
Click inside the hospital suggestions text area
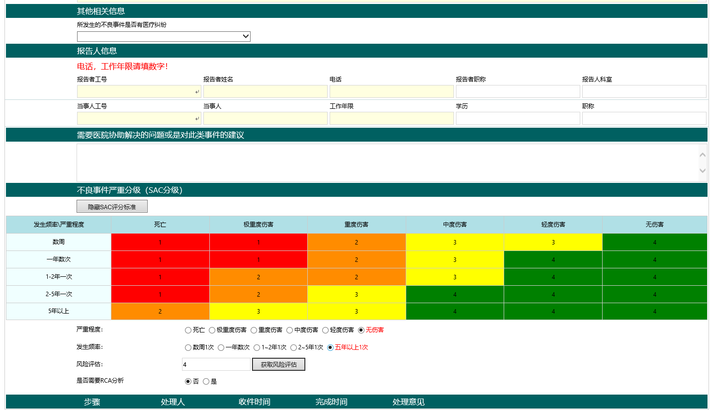tap(387, 163)
